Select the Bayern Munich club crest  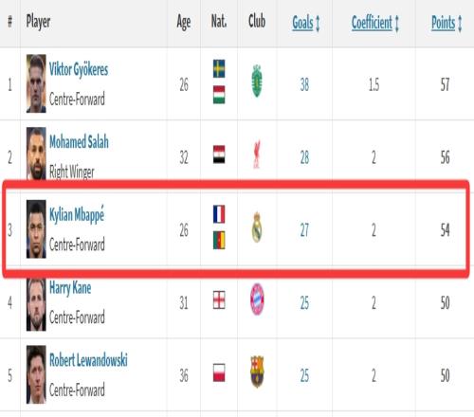[257, 299]
